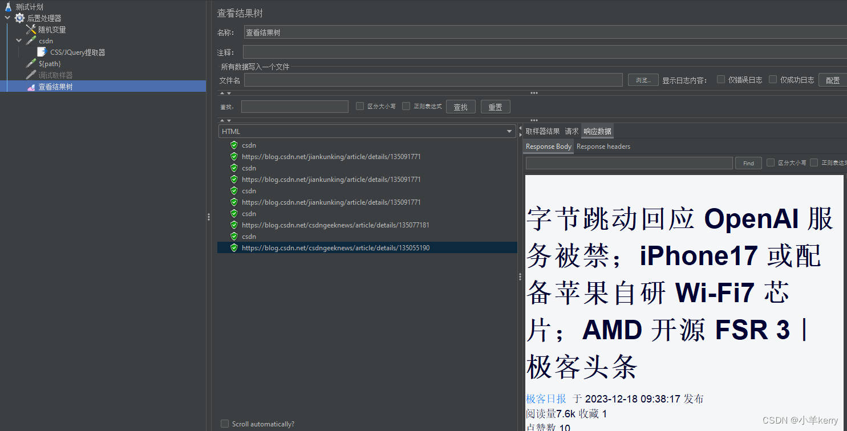The width and height of the screenshot is (847, 431).
Task: Click the divider handle between tree and panel
Action: coord(209,217)
